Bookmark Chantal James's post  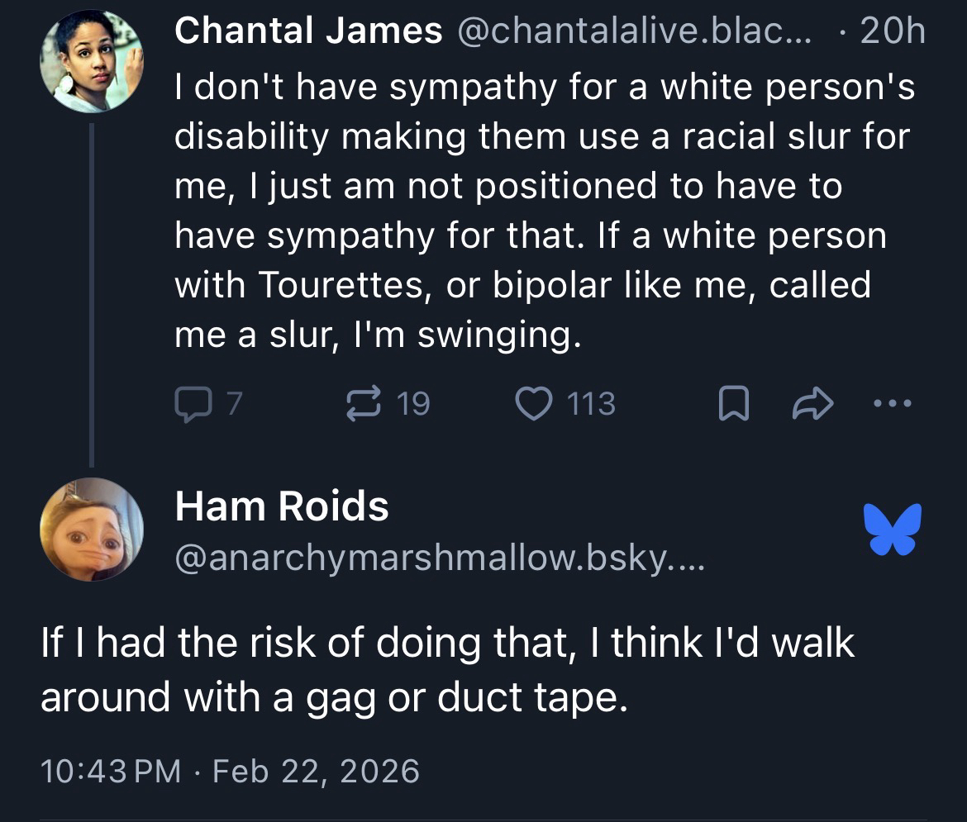tap(729, 405)
